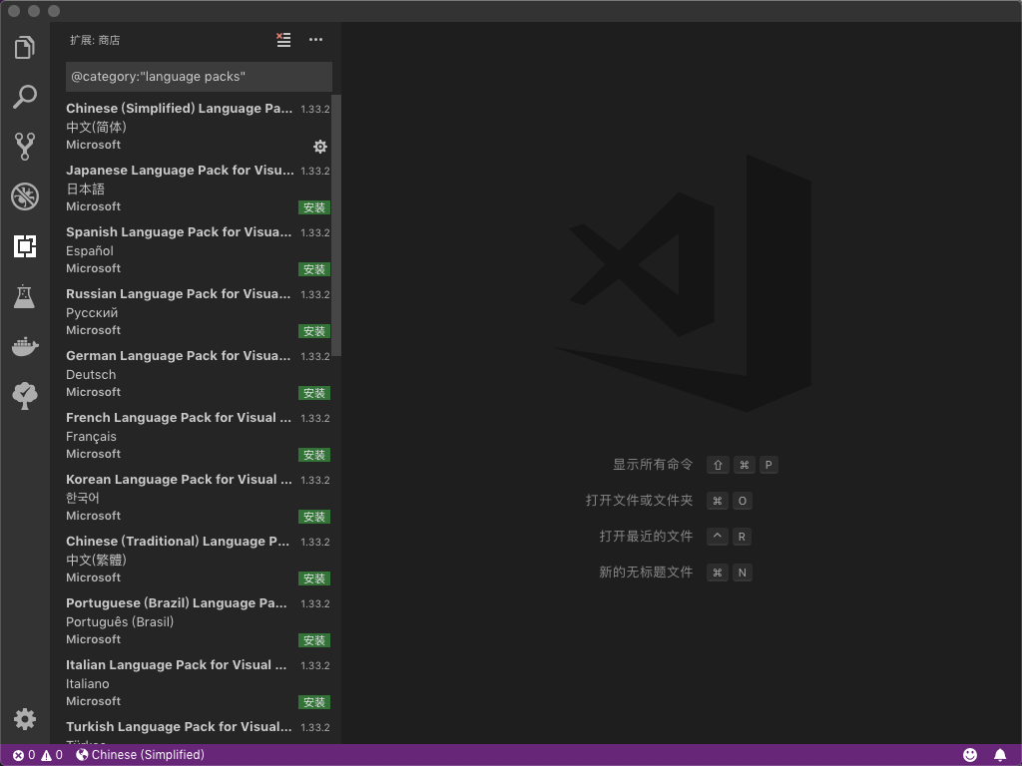Open the extensions More Actions ellipsis menu
The width and height of the screenshot is (1022, 766).
pos(316,40)
